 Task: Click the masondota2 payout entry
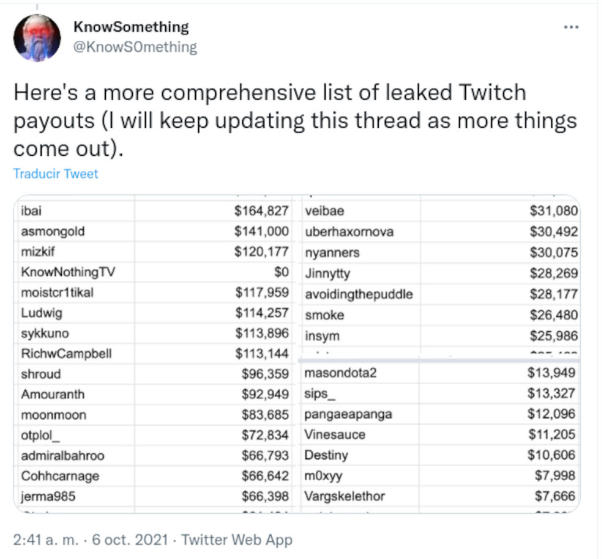click(x=439, y=373)
